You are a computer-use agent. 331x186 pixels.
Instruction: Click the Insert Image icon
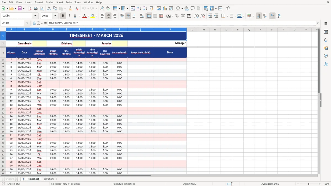[159, 9]
